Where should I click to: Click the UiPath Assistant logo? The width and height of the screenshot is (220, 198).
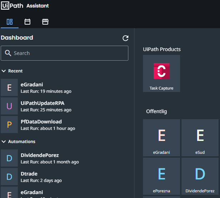tap(25, 6)
